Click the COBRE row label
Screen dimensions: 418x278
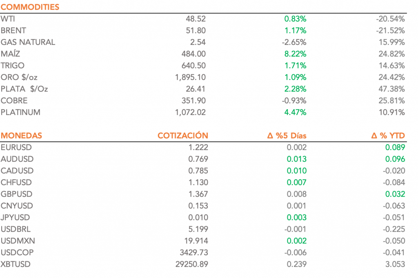[x=15, y=101]
